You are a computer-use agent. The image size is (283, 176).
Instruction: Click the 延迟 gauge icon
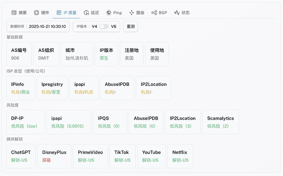86,13
